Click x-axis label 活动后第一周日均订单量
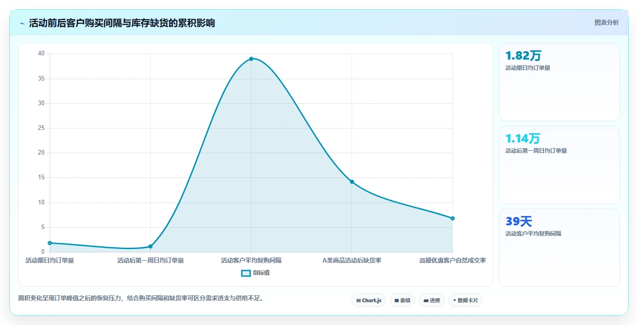The width and height of the screenshot is (638, 325). [150, 260]
